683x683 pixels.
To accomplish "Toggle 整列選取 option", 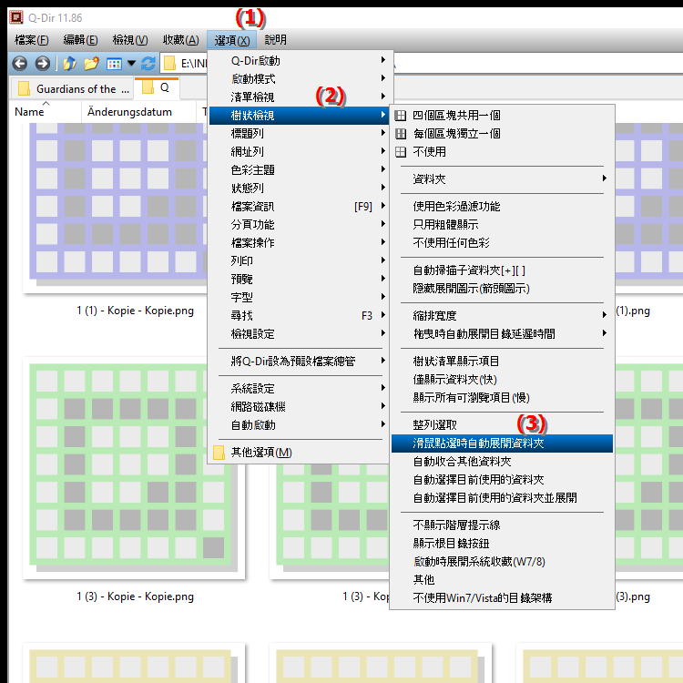I will click(502, 425).
